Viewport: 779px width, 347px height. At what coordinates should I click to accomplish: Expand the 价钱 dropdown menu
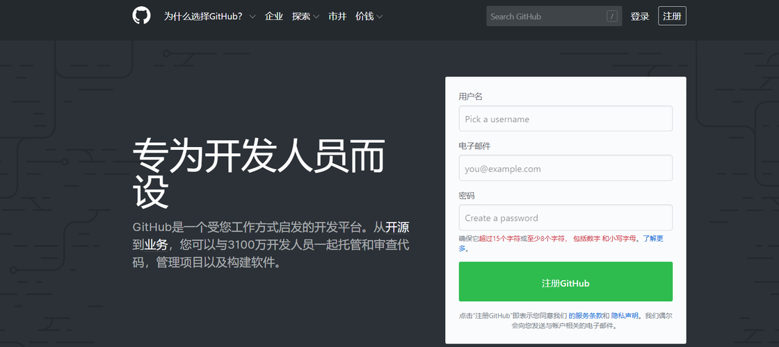(x=369, y=17)
